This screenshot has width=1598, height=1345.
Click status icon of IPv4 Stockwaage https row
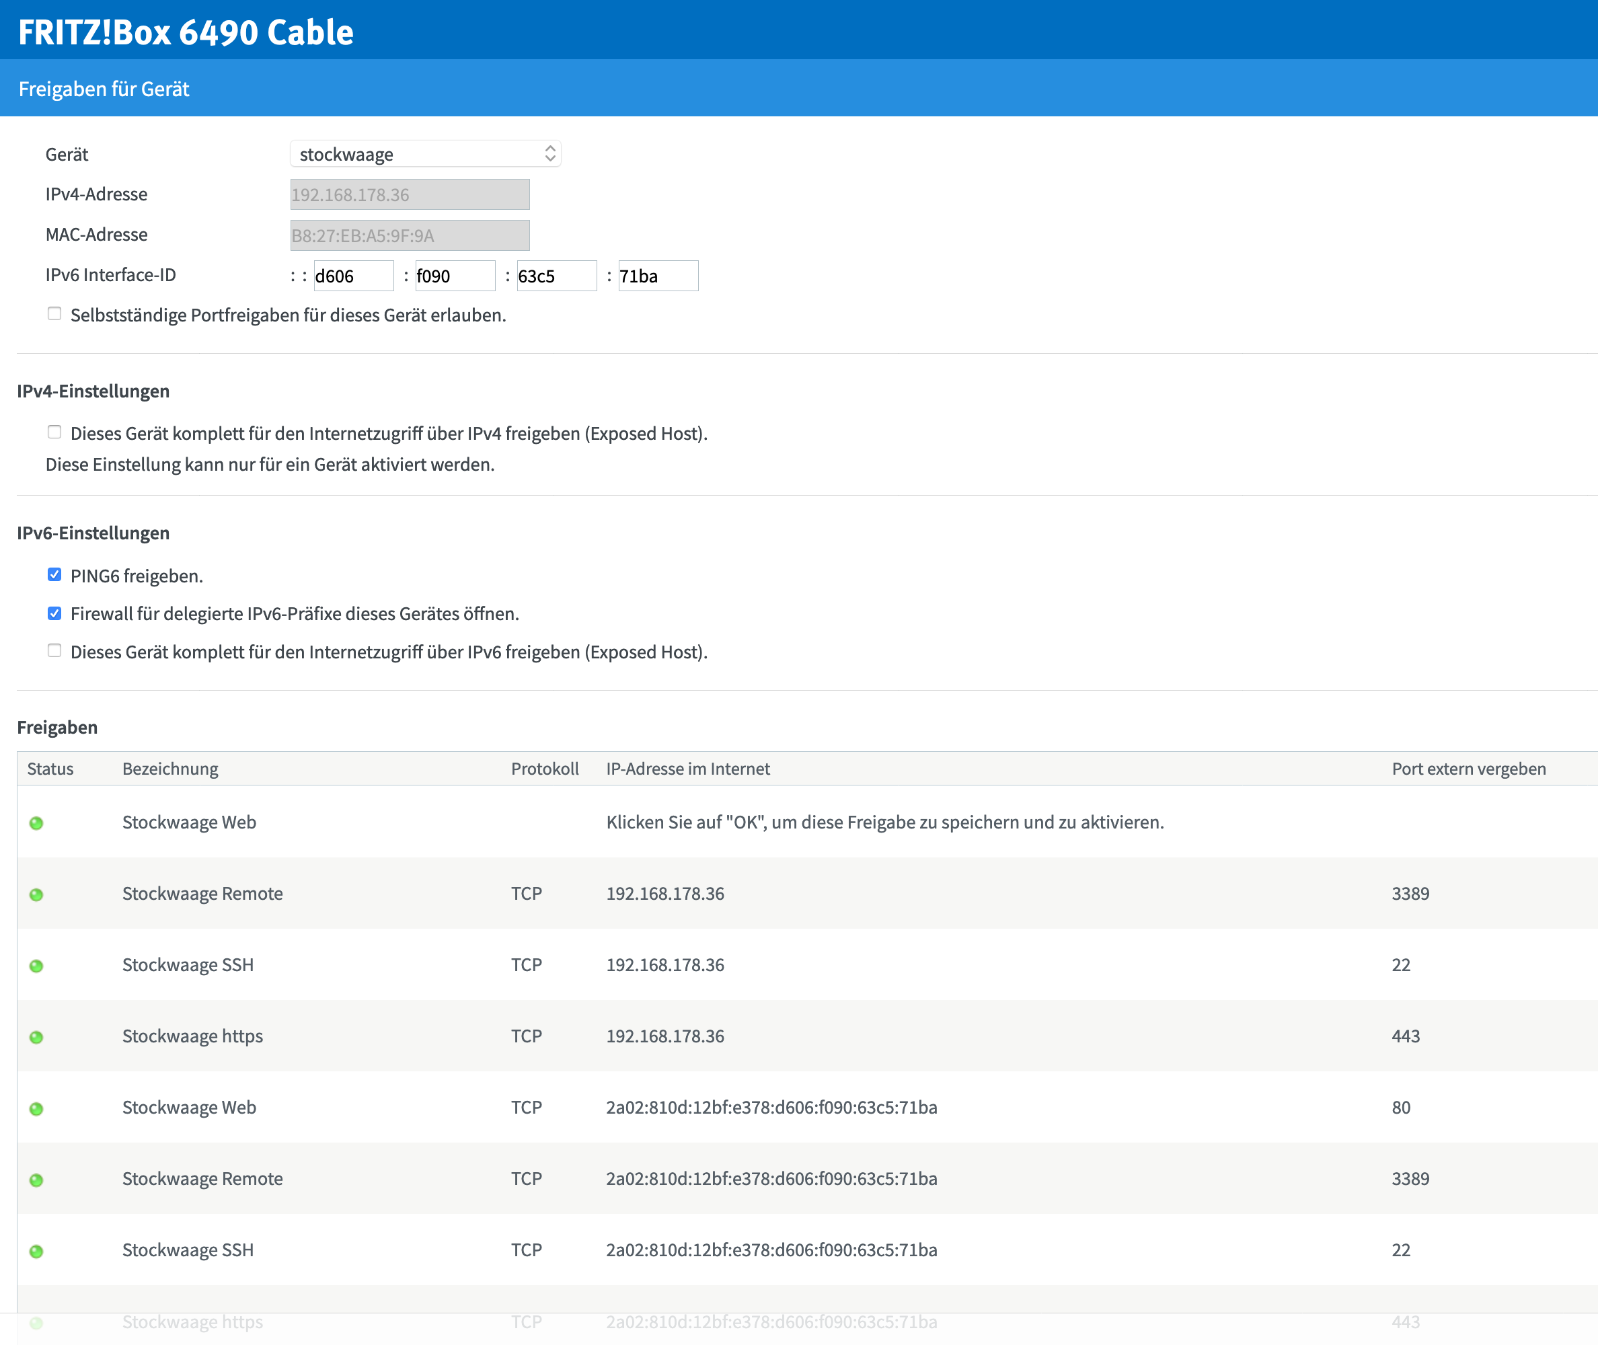point(36,1037)
